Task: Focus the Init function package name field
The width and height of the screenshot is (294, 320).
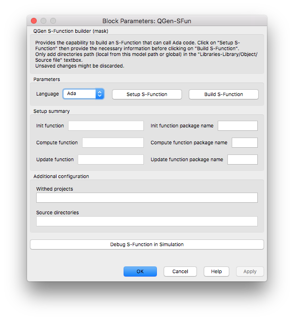Action: (238, 125)
